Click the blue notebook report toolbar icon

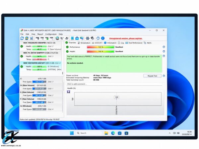(x=72, y=38)
